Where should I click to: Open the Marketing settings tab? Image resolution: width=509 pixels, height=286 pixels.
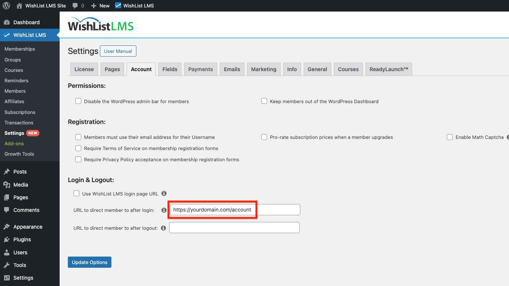click(263, 69)
